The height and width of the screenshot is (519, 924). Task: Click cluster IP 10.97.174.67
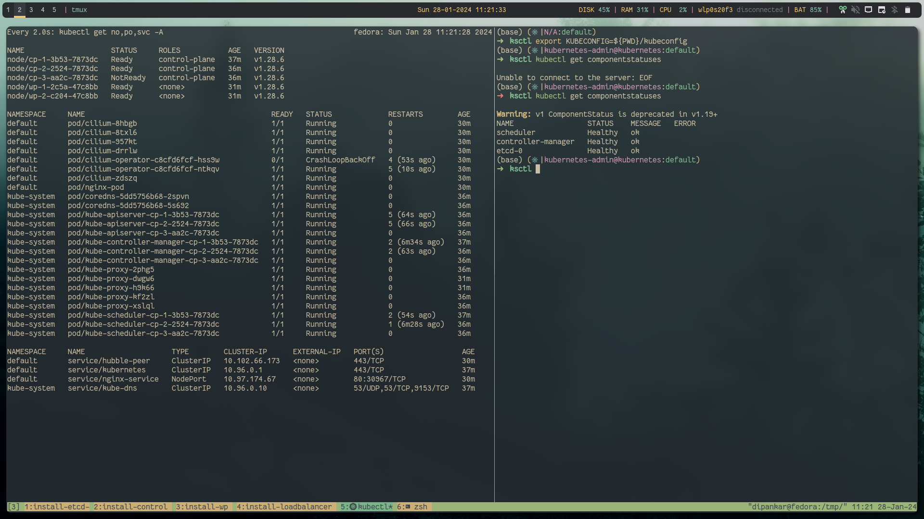point(249,379)
